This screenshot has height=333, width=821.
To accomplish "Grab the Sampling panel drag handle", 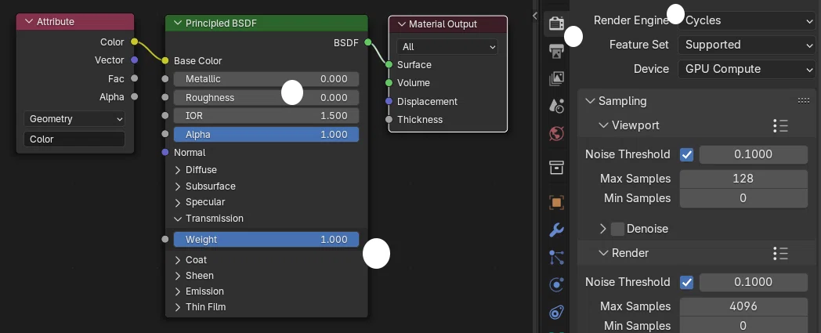I will pos(803,101).
